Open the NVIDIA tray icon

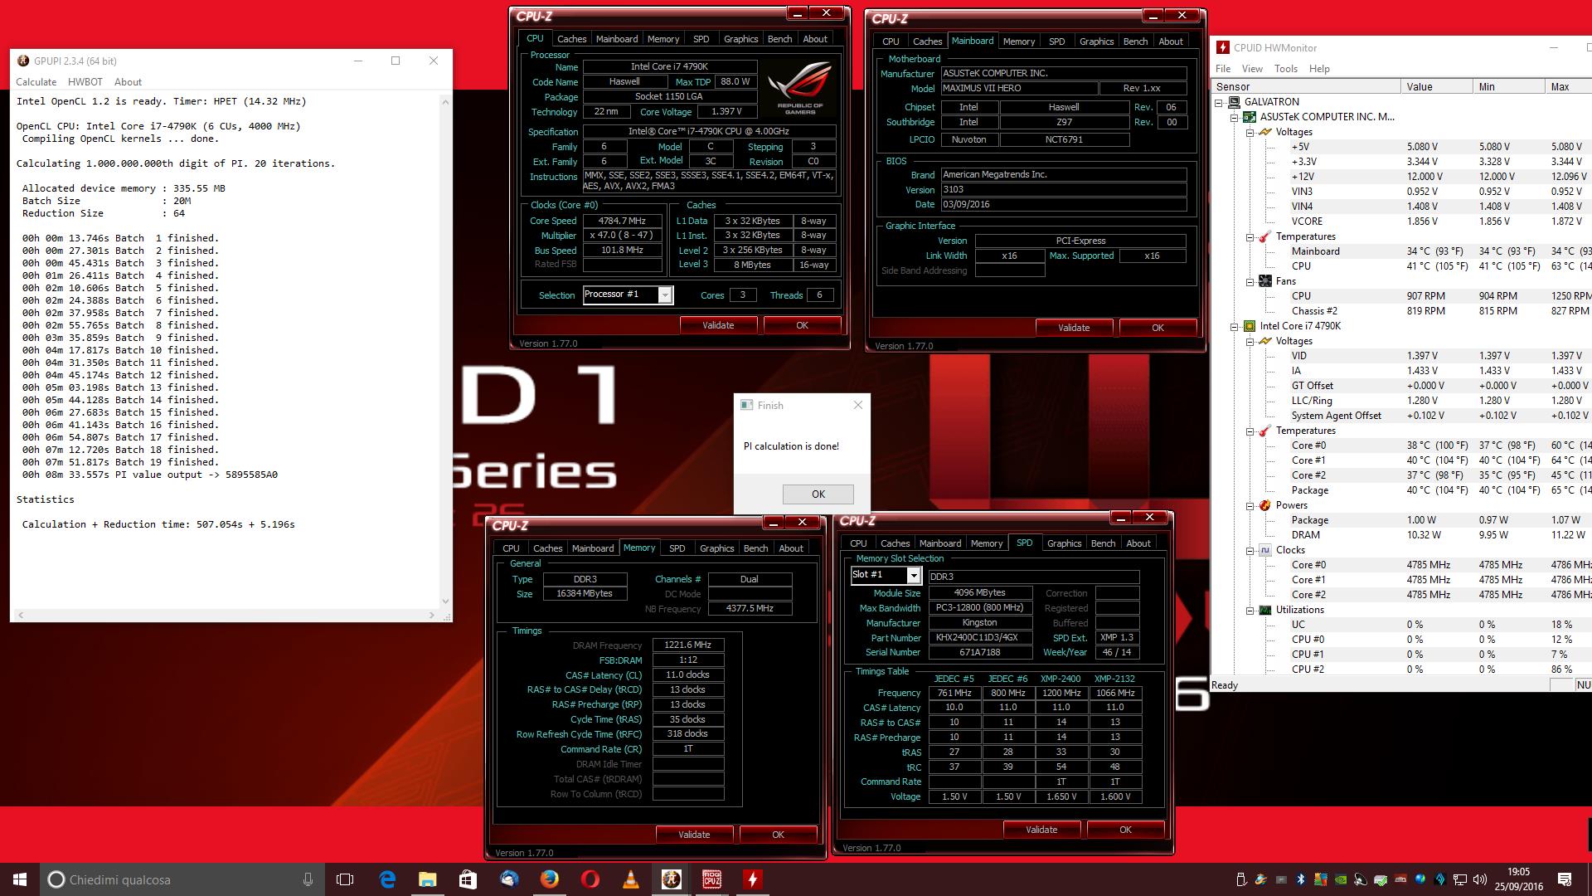click(x=1341, y=879)
